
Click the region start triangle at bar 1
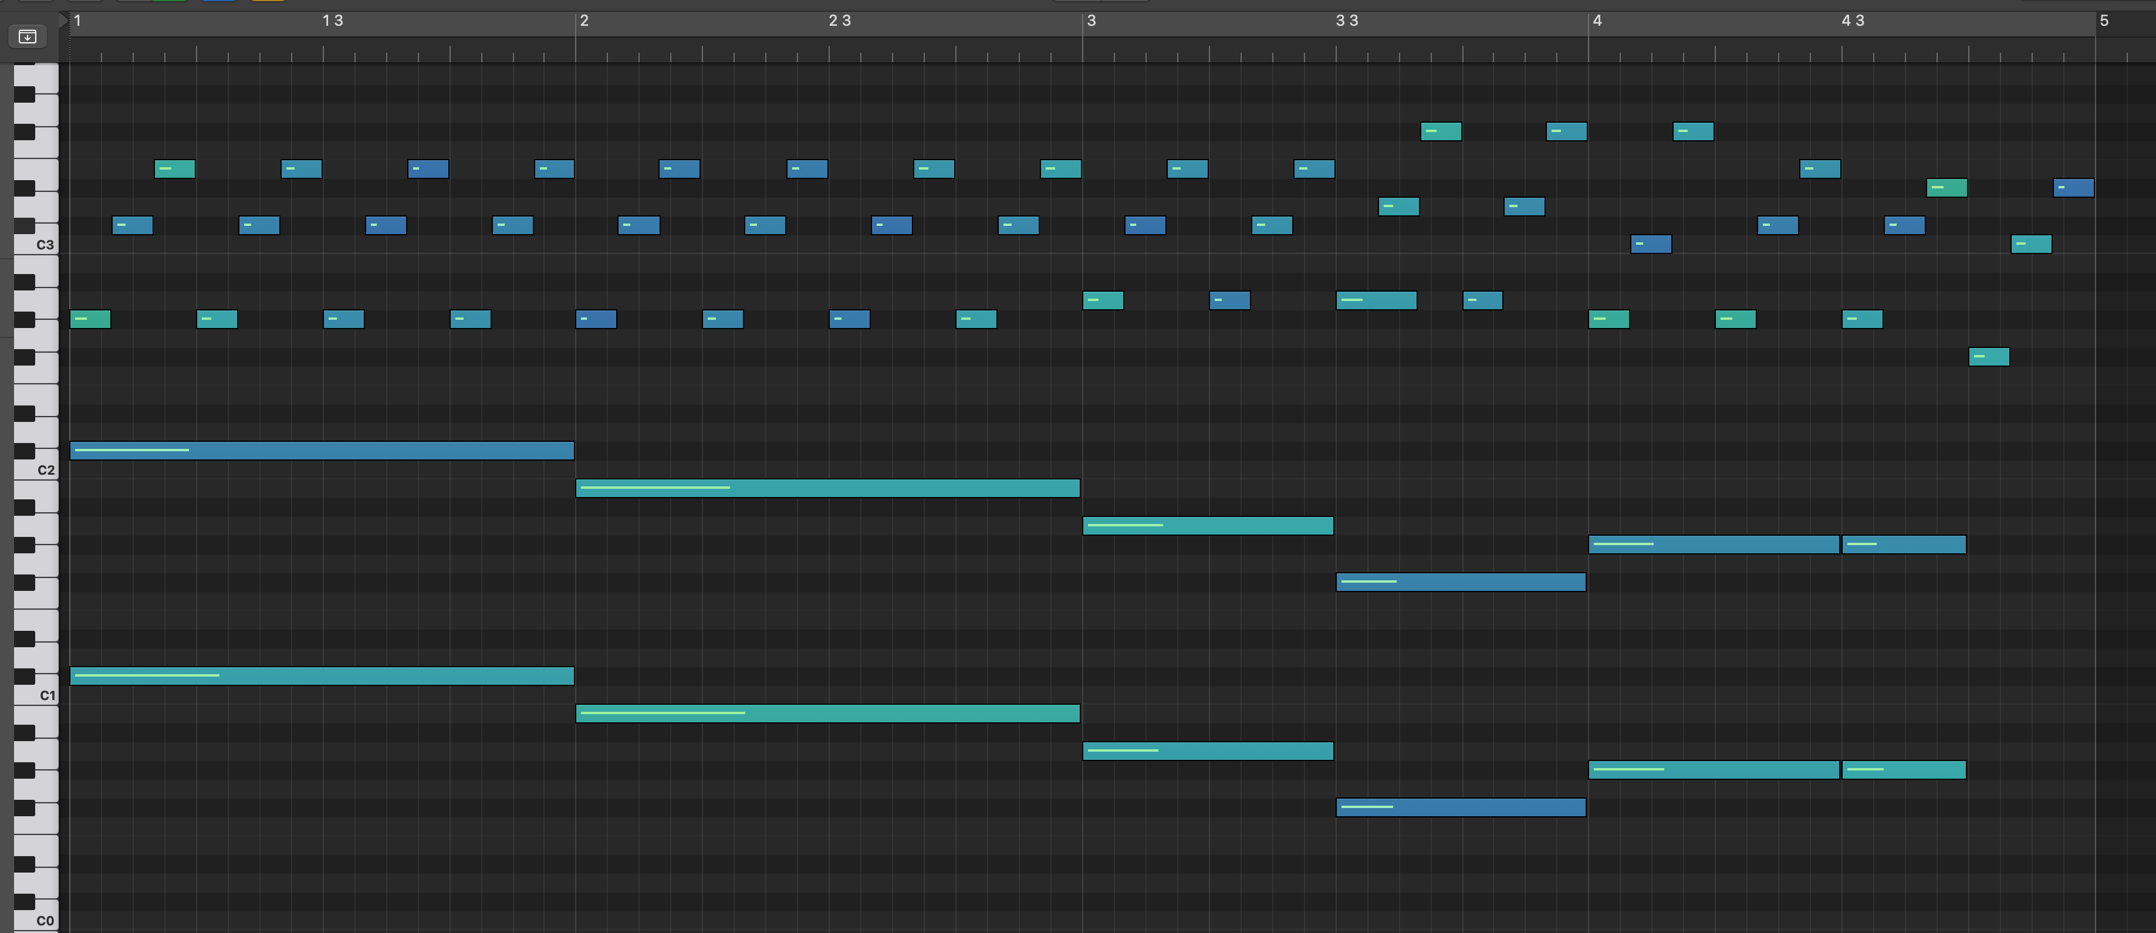point(63,19)
